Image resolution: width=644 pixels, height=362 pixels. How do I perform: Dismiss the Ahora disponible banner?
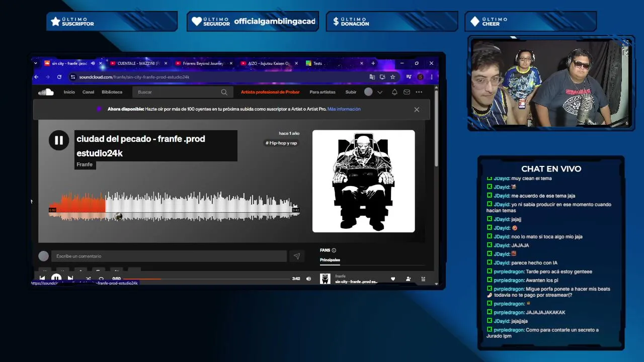pyautogui.click(x=417, y=110)
